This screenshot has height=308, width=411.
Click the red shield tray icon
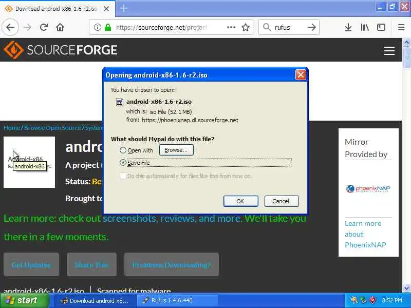tap(372, 300)
